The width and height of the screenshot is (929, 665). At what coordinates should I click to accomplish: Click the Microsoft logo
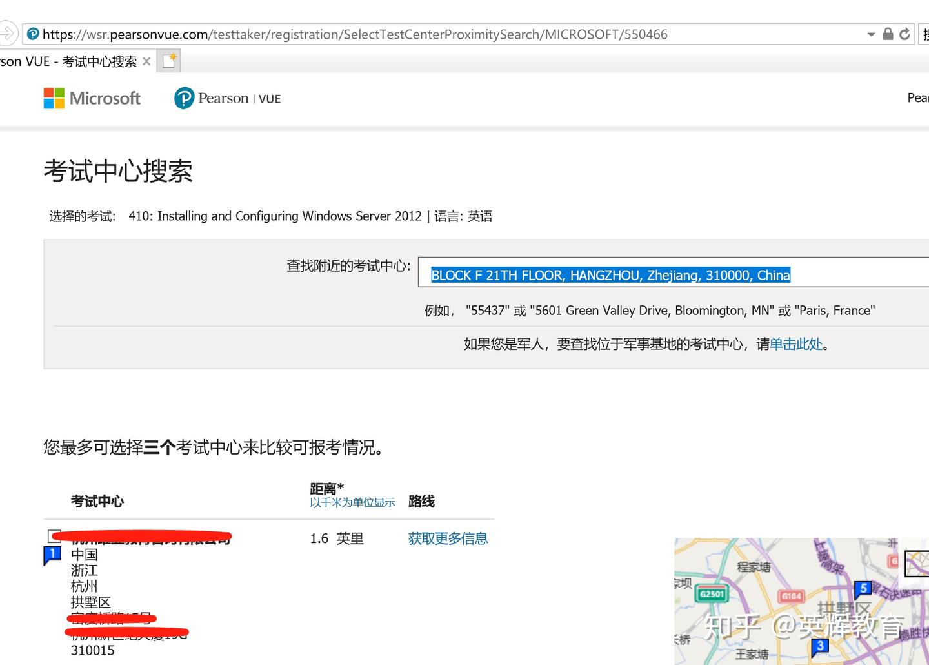[92, 98]
